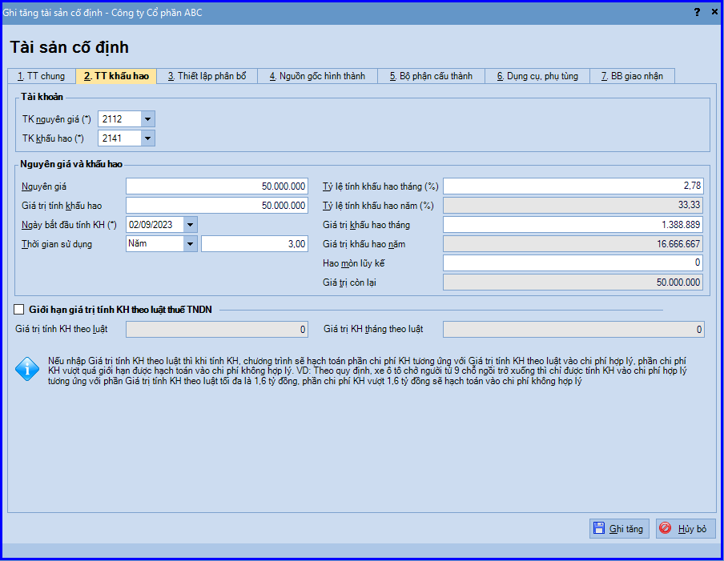Image resolution: width=724 pixels, height=561 pixels.
Task: Open TK khấu hao account dropdown
Action: (147, 138)
